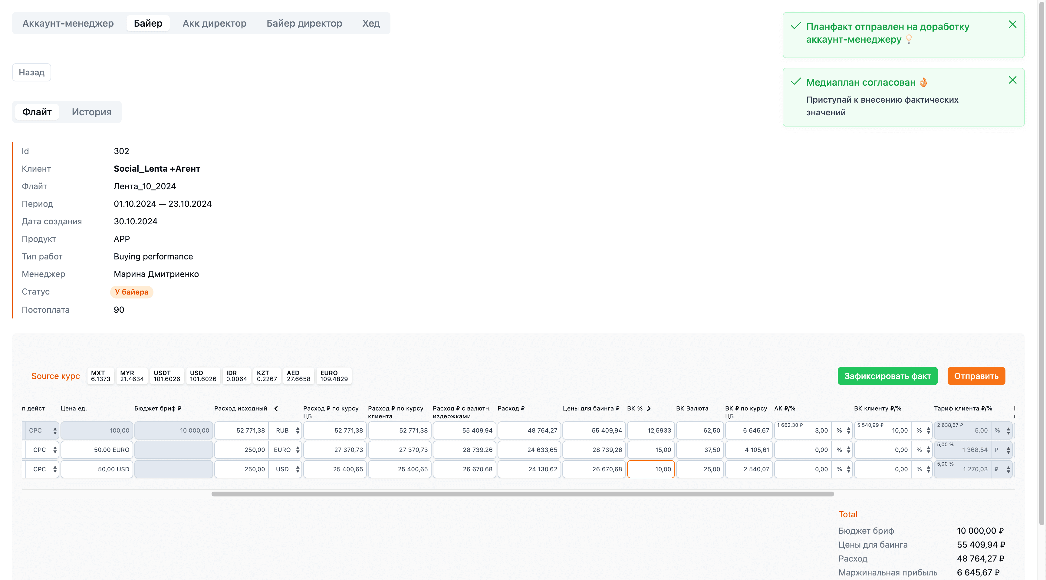
Task: Switch to the Хед tab
Action: tap(371, 23)
